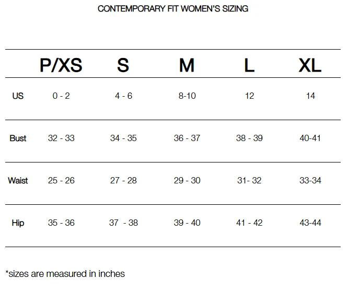Select the L size column header
348x302 pixels.
point(249,65)
